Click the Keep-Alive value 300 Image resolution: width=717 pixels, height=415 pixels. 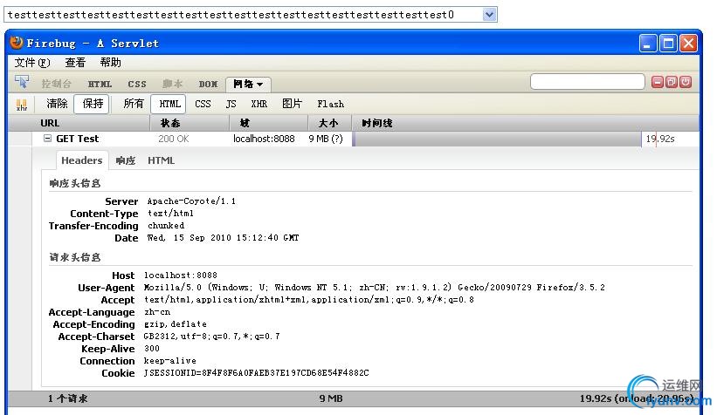point(152,349)
